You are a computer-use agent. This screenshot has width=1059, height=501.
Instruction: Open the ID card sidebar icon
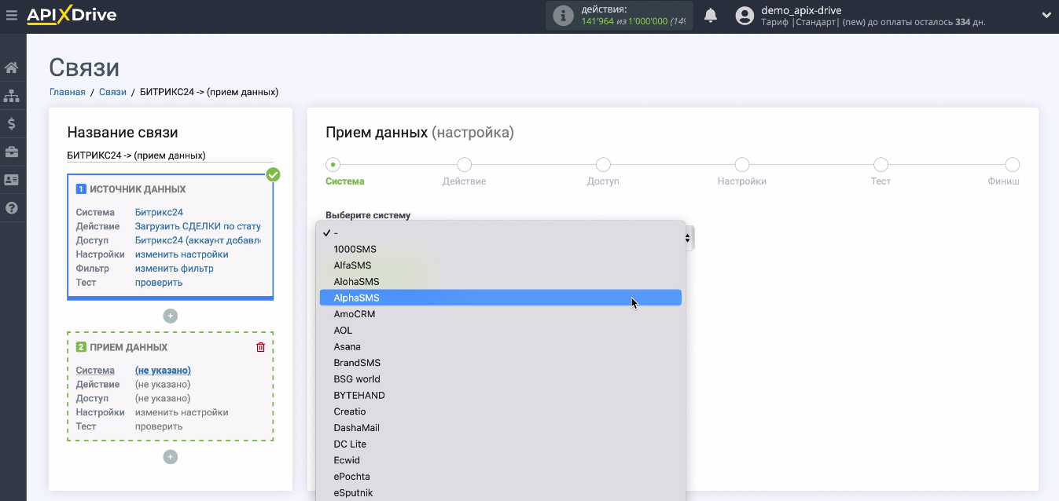click(x=12, y=180)
